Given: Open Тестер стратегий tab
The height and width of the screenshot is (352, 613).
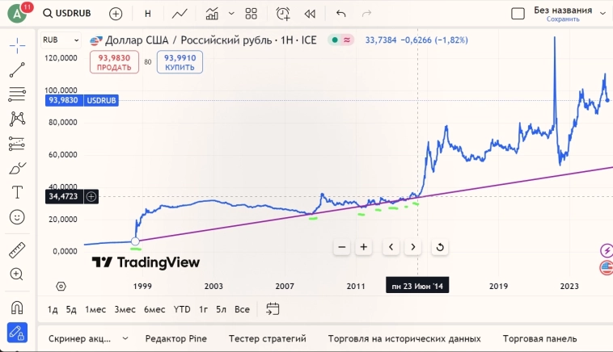Looking at the screenshot, I should (268, 339).
